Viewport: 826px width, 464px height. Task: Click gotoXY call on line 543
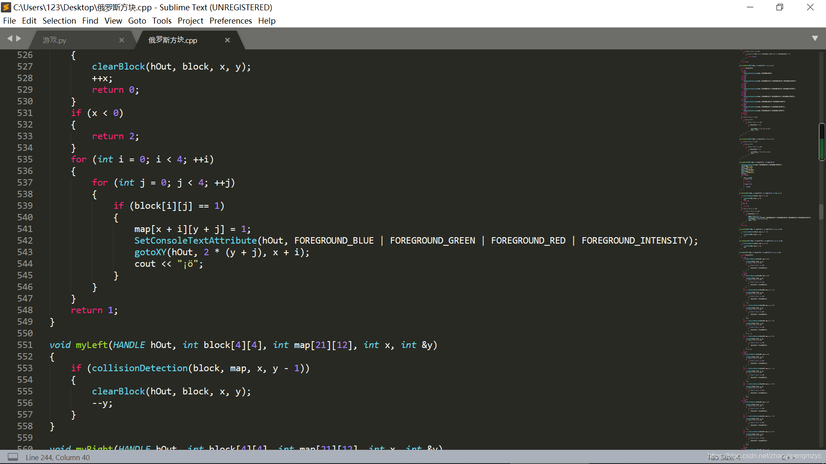tap(150, 252)
